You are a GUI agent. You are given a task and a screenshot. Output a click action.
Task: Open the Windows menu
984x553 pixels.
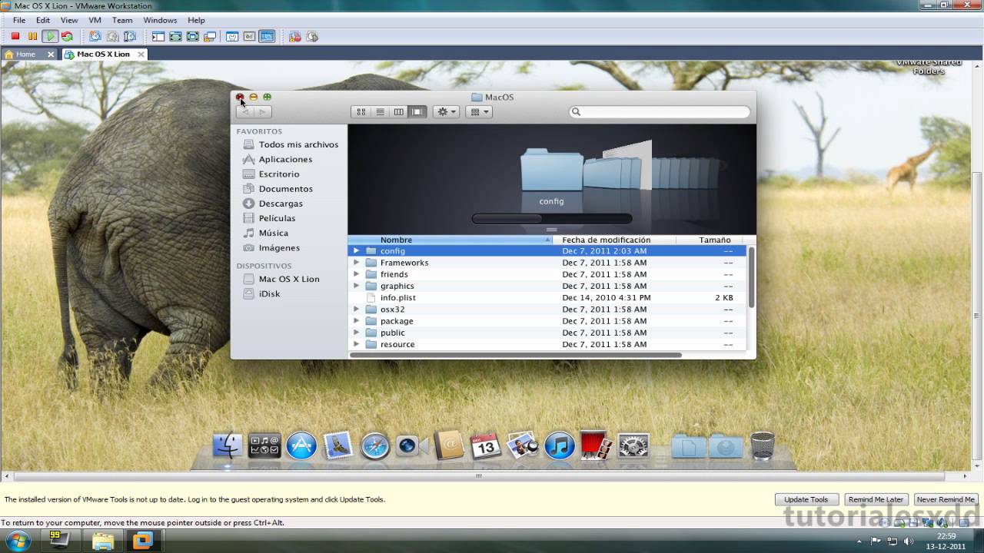pos(160,20)
